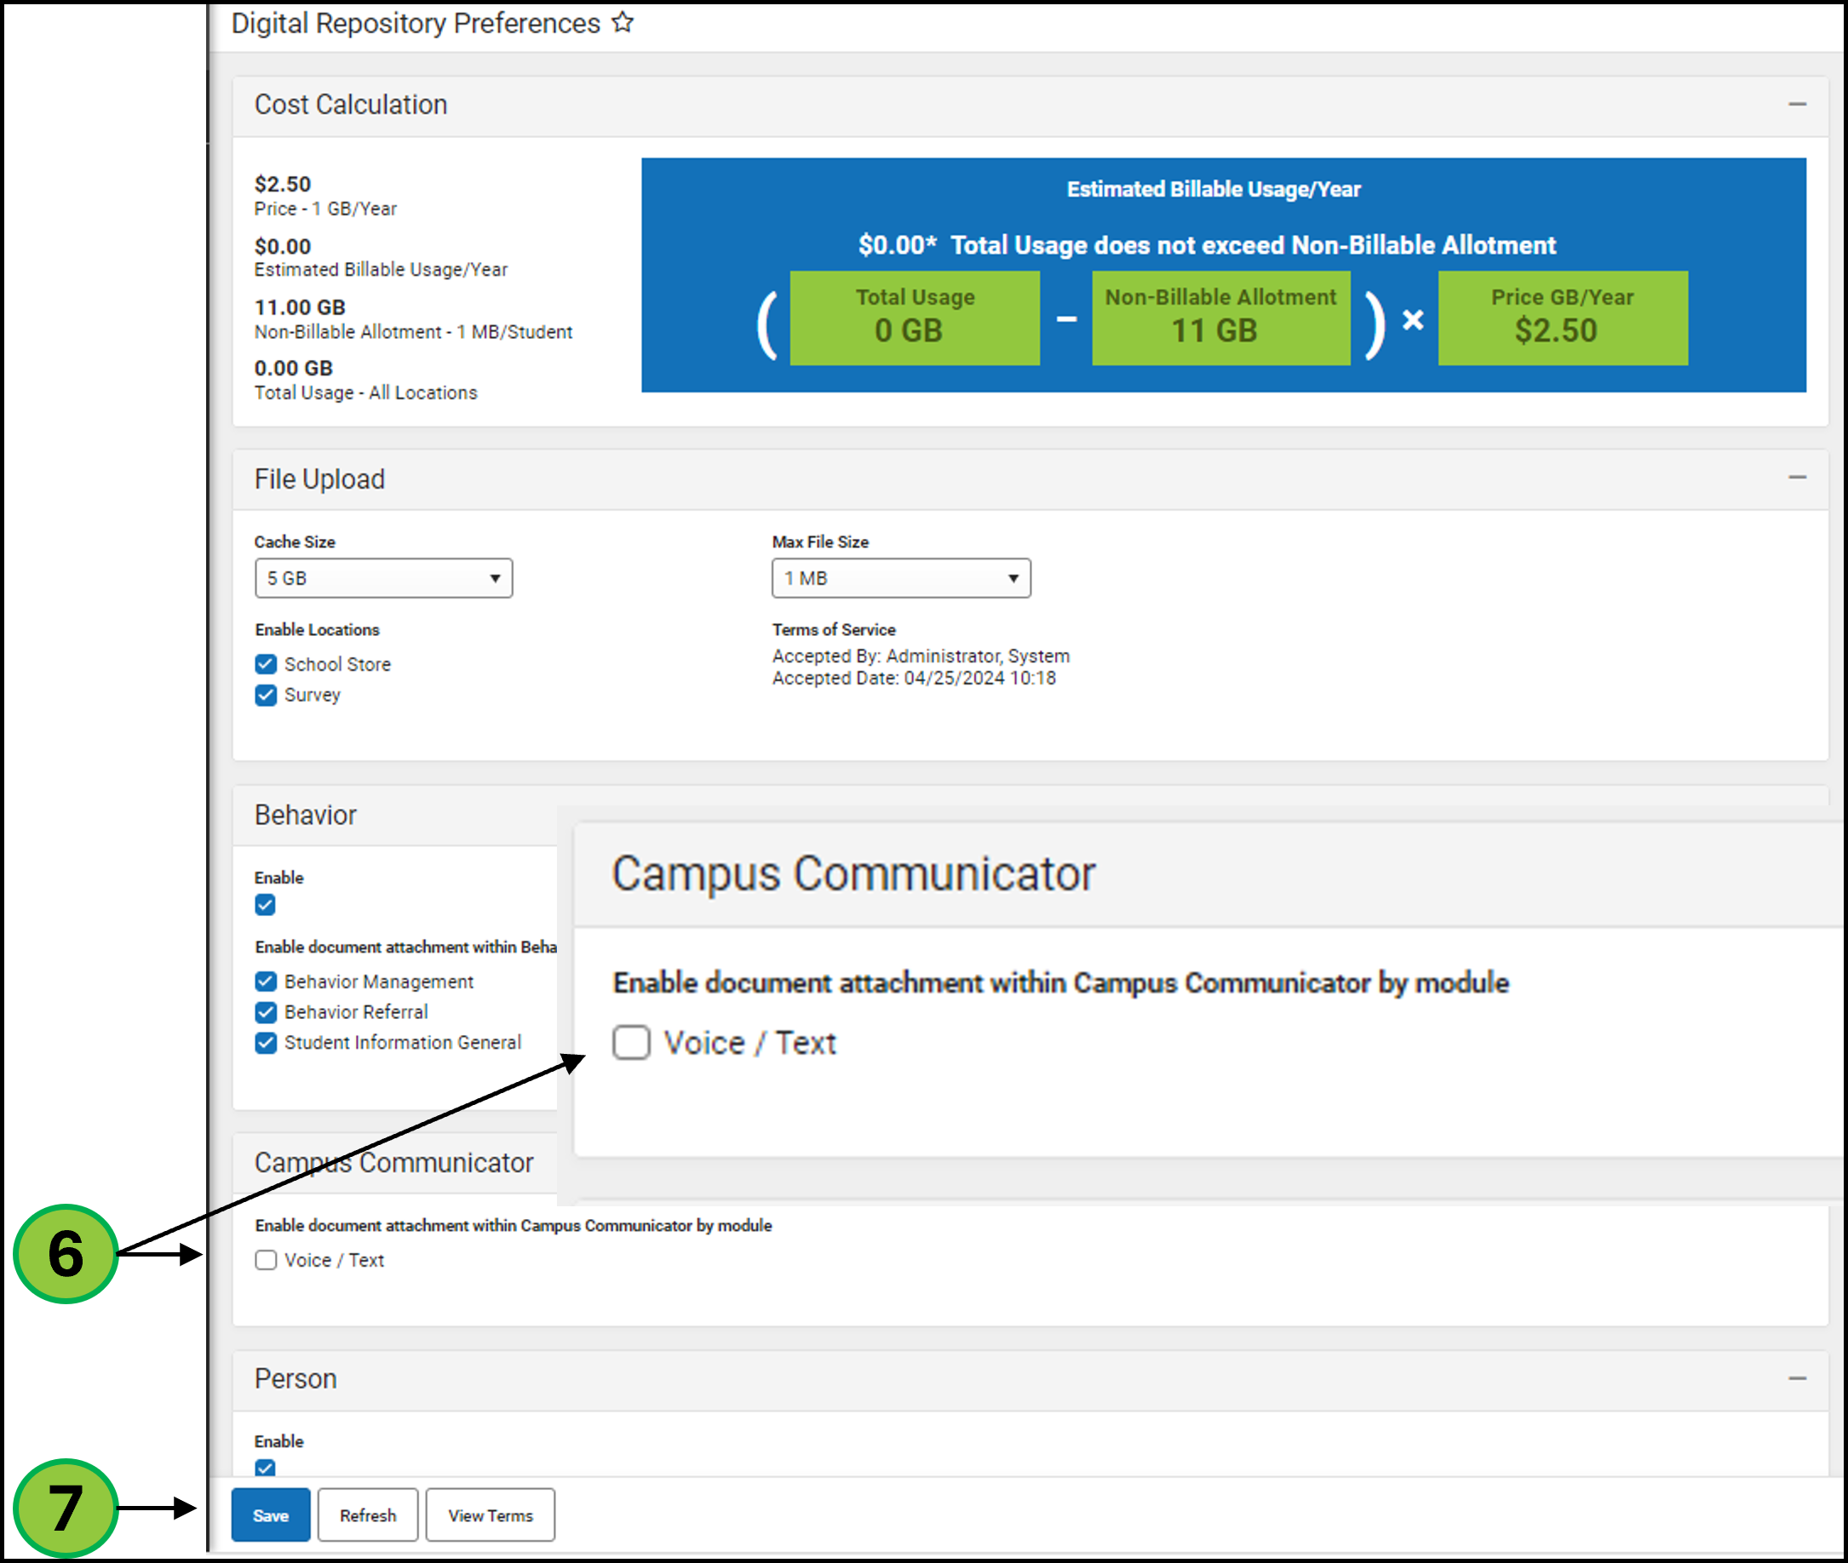Uncheck the School Store location
Viewport: 1848px width, 1563px height.
266,665
